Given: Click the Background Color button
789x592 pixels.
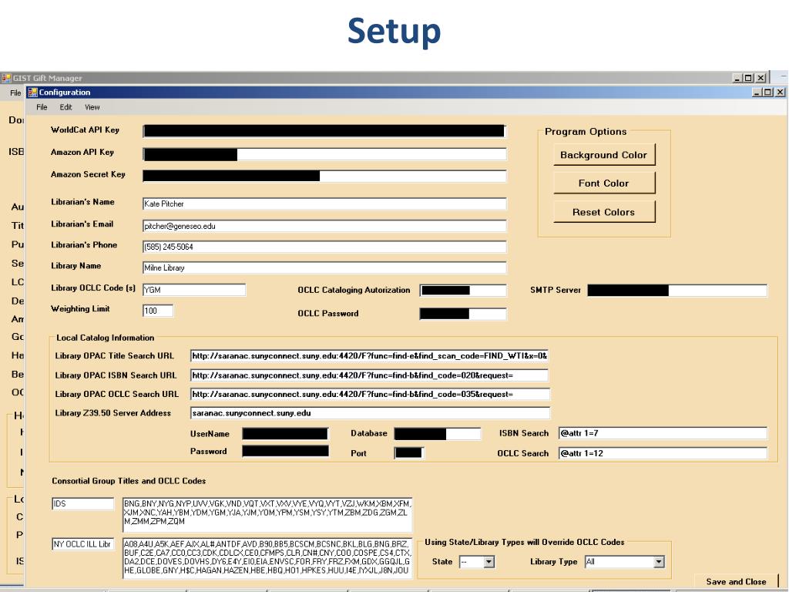Looking at the screenshot, I should [x=604, y=154].
